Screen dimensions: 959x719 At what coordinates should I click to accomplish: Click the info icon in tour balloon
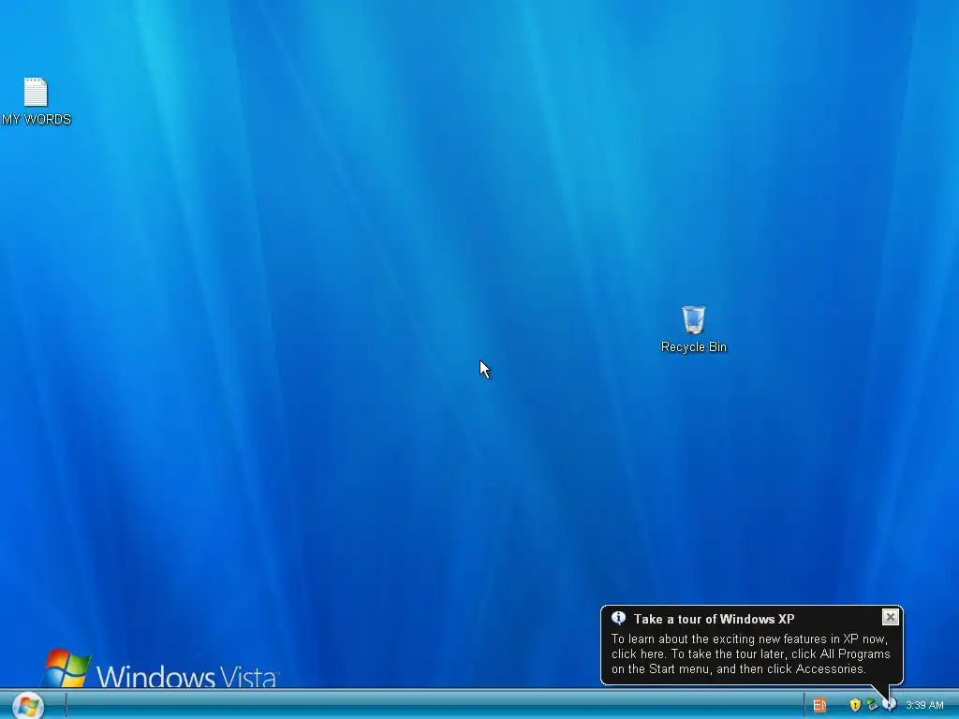point(618,618)
